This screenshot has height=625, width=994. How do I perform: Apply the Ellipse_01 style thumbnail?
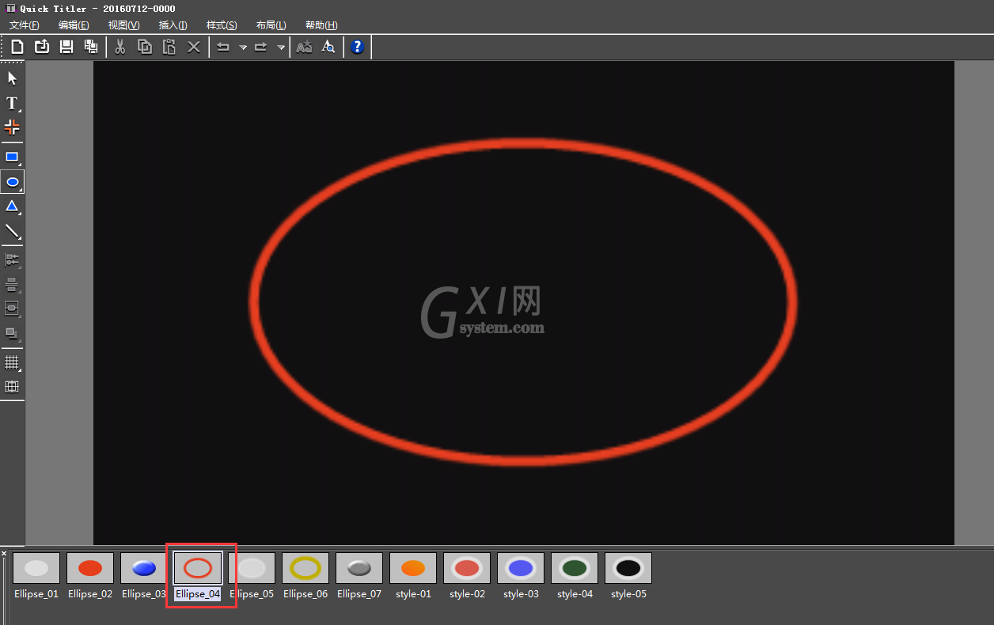(x=36, y=568)
